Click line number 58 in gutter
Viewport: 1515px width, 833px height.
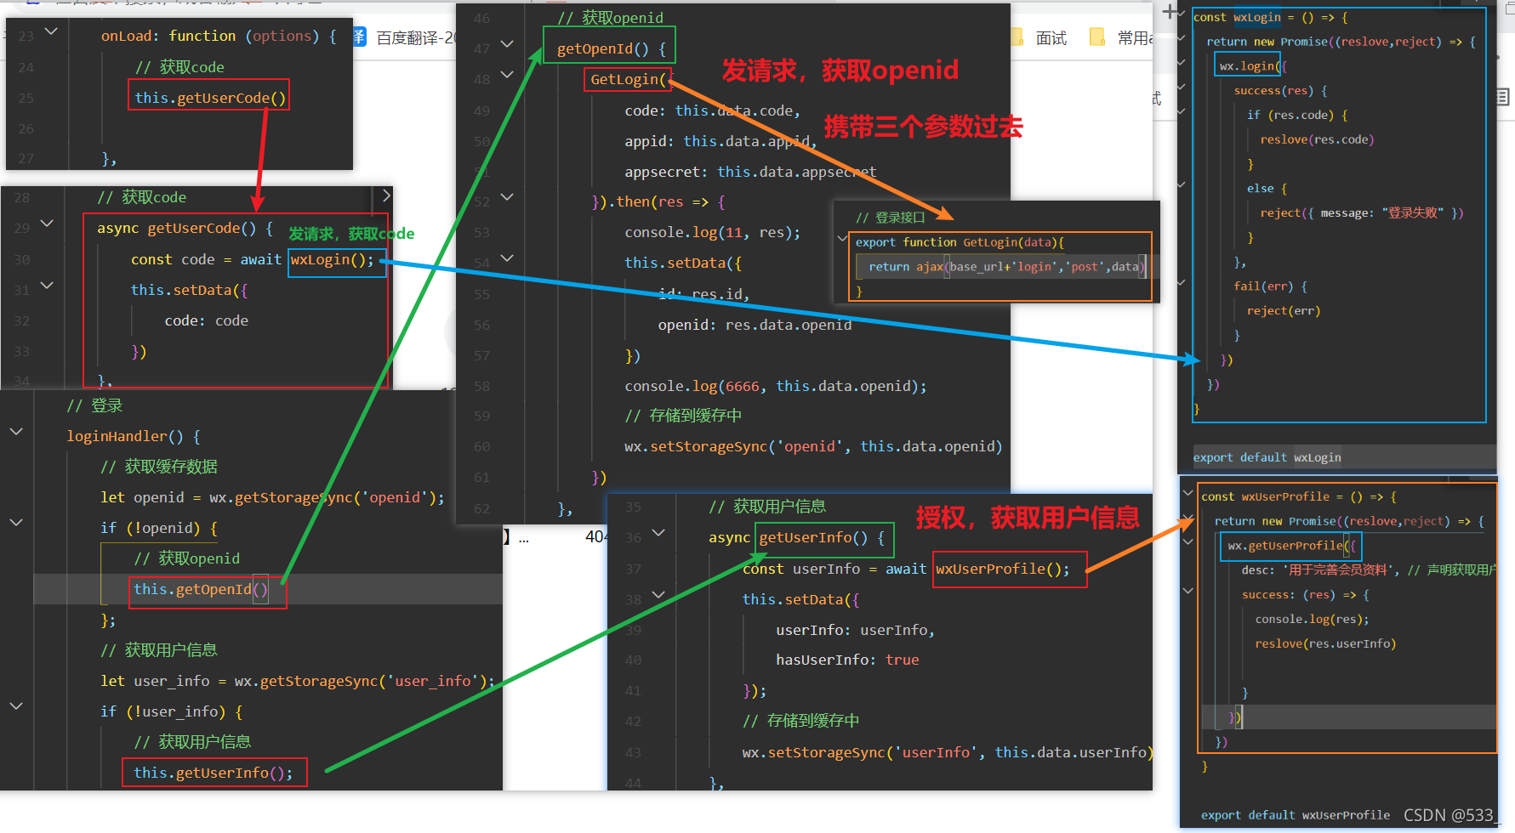coord(481,387)
